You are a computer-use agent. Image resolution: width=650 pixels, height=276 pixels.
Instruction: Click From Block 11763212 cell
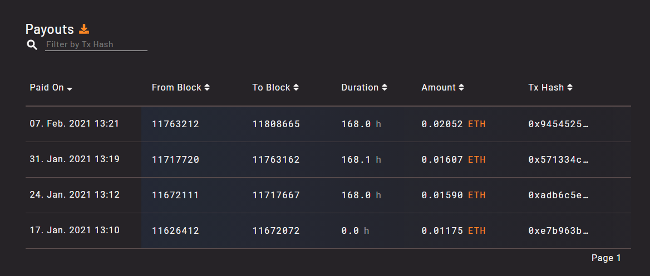[x=175, y=124]
